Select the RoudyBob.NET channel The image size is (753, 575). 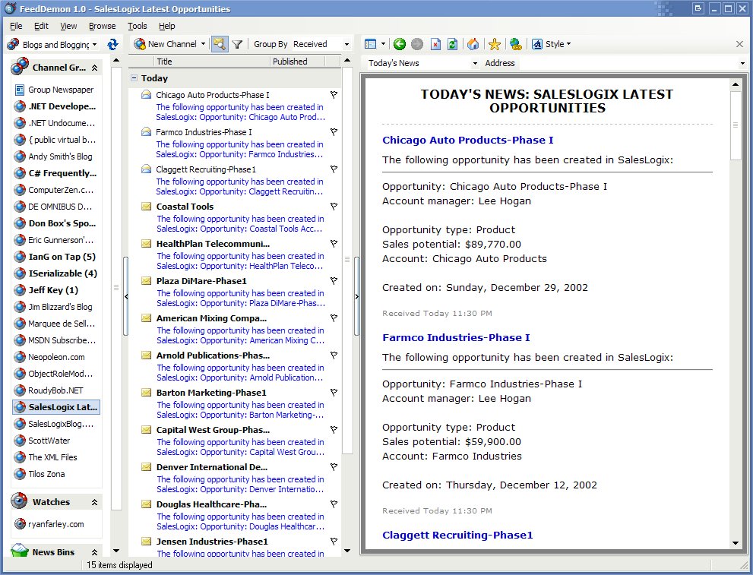point(49,390)
